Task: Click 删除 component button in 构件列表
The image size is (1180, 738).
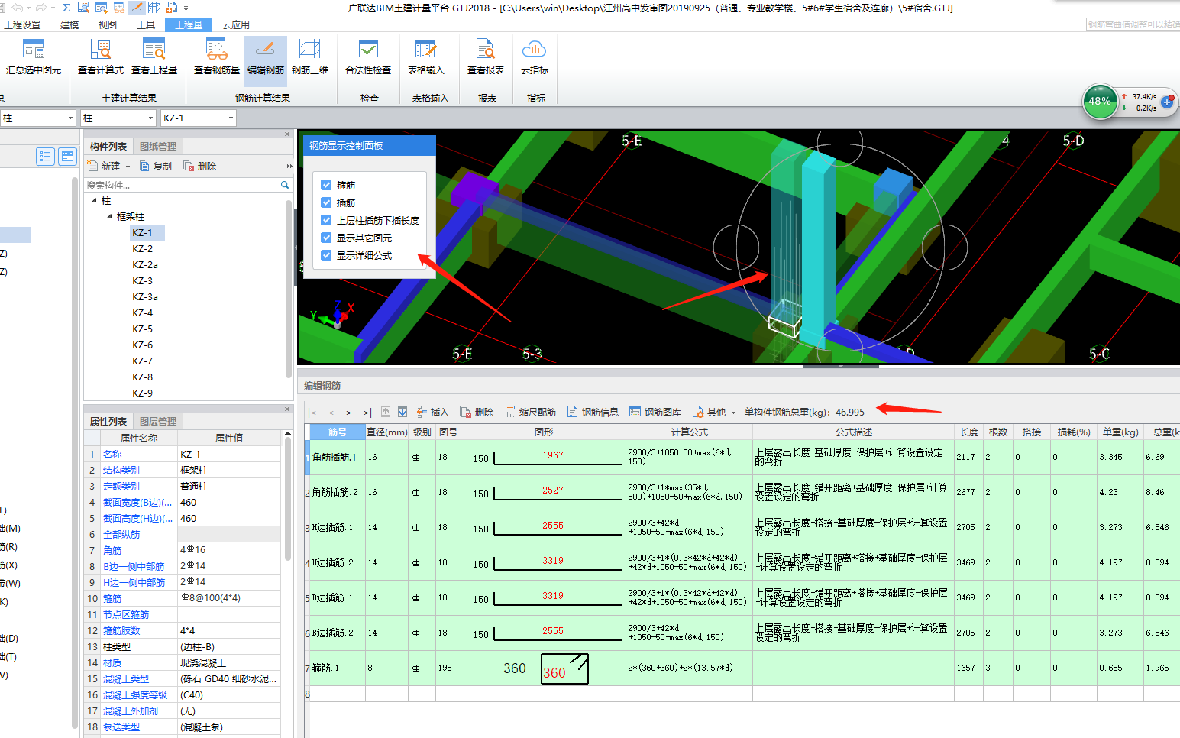Action: click(200, 166)
